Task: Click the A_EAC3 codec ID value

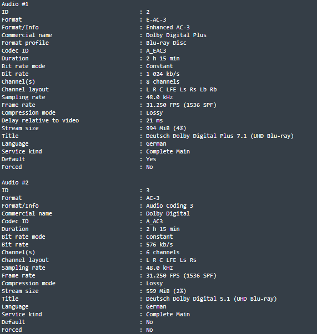Action: point(156,51)
